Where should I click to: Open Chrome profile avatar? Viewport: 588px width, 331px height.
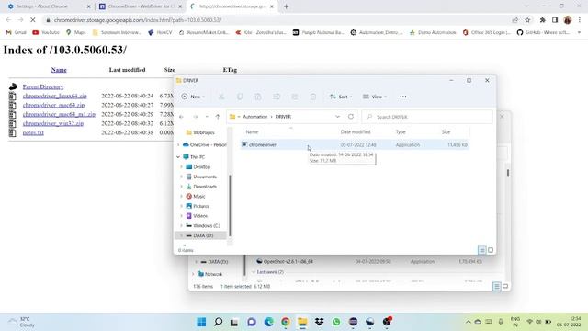[568, 20]
